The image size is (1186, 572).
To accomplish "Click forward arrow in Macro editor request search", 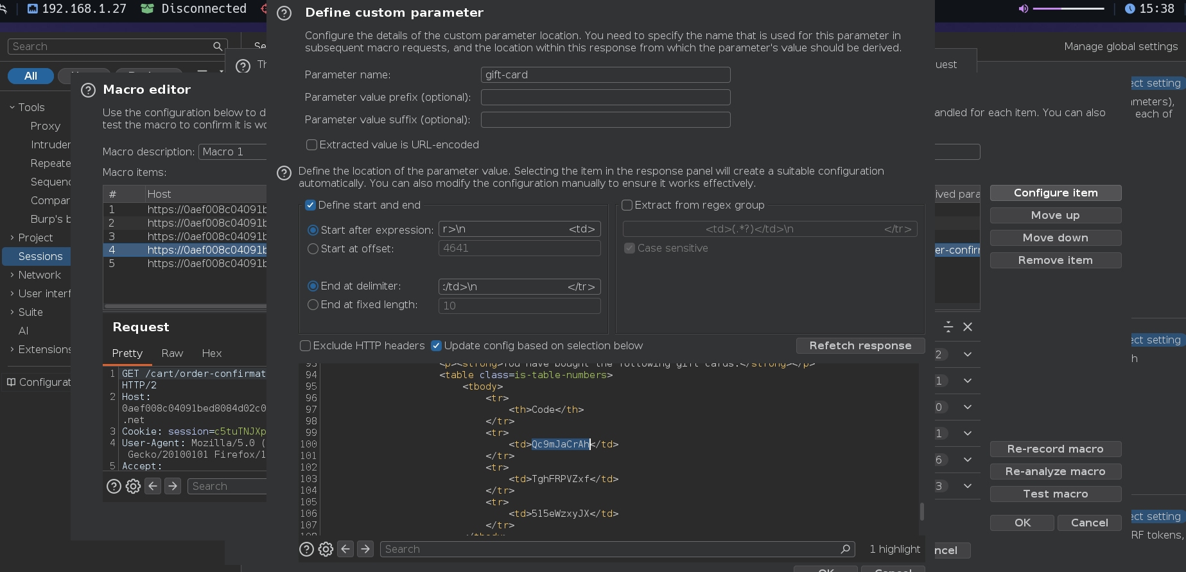I will (x=173, y=486).
